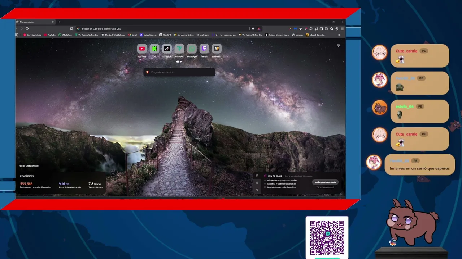The height and width of the screenshot is (259, 462).
Task: Open the 'Instant Domain Sear...' bookmark
Action: pyautogui.click(x=277, y=35)
